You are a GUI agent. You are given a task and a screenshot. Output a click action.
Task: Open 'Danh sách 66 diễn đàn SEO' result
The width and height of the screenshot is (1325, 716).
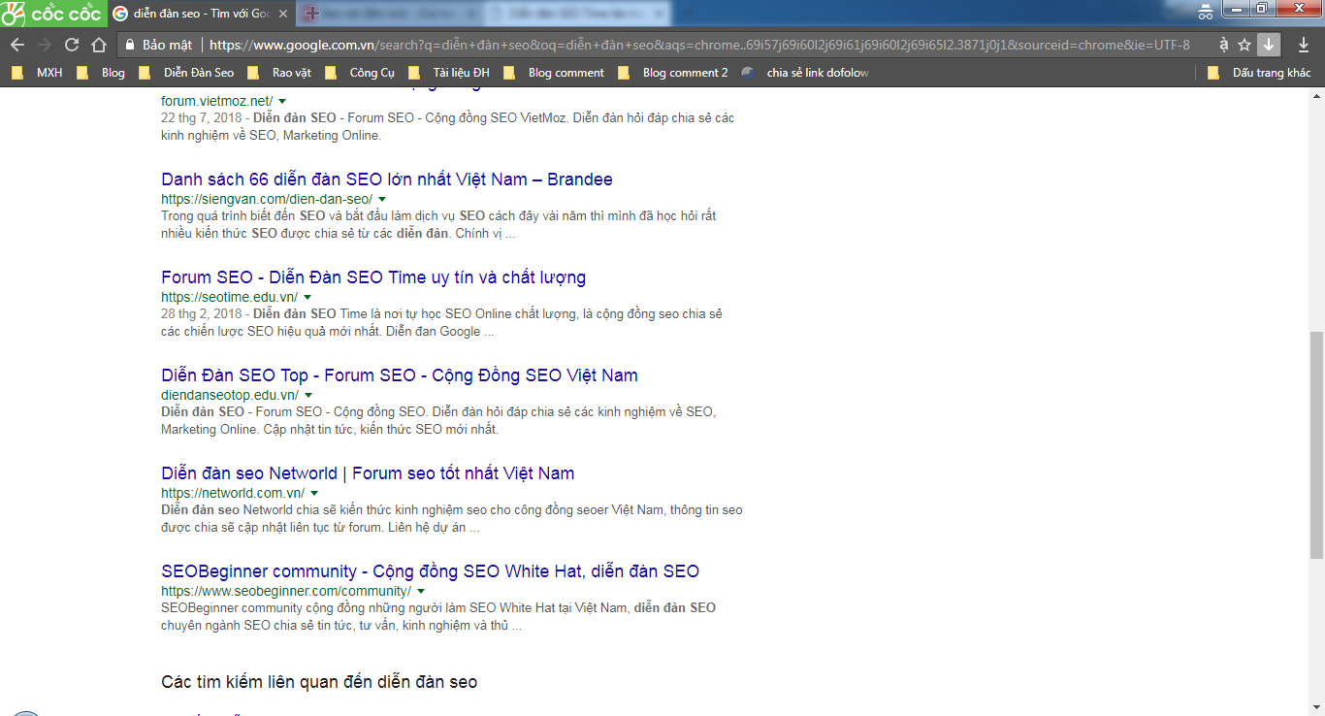click(387, 179)
